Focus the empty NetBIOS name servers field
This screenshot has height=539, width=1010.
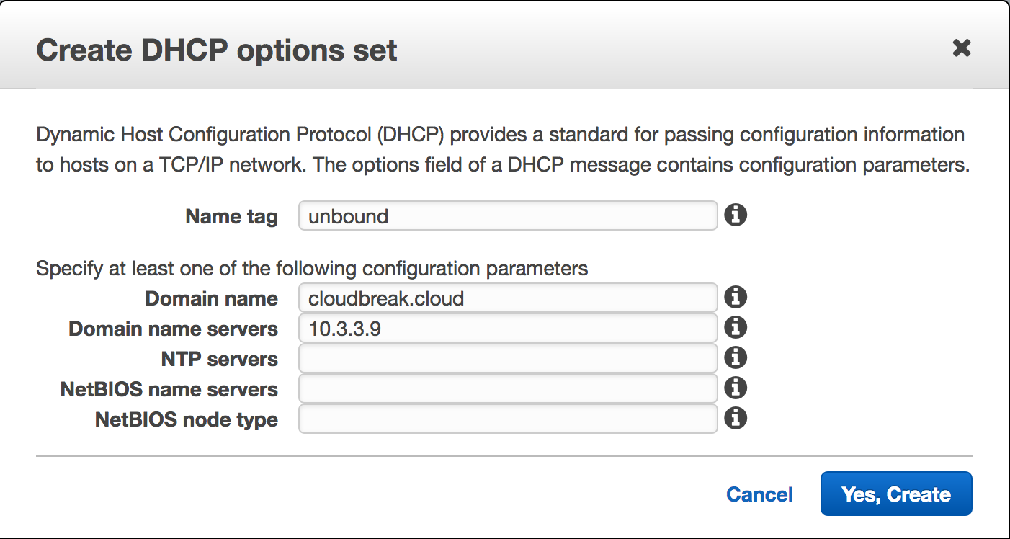click(x=508, y=388)
